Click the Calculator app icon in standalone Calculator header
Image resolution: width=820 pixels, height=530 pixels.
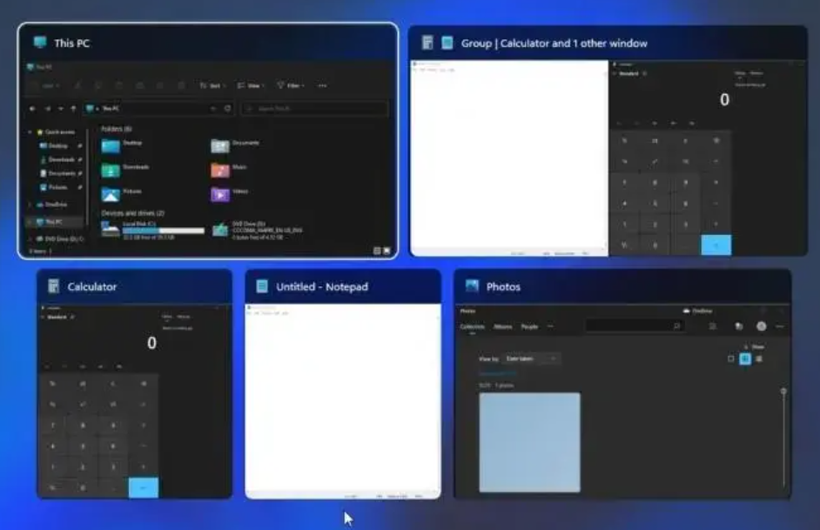pyautogui.click(x=53, y=286)
